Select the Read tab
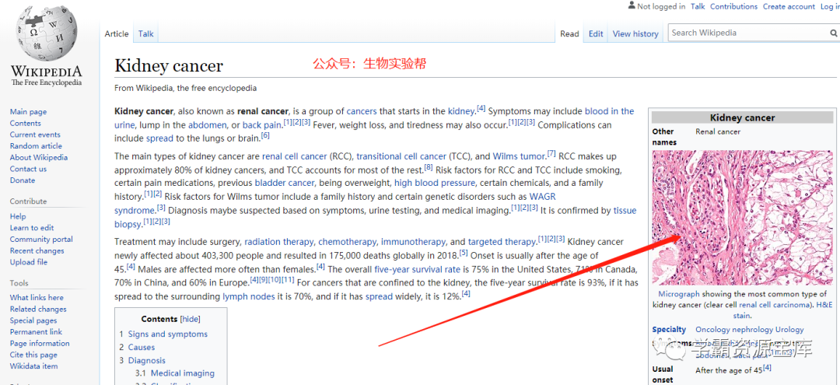Viewport: 840px width, 385px height. point(569,33)
